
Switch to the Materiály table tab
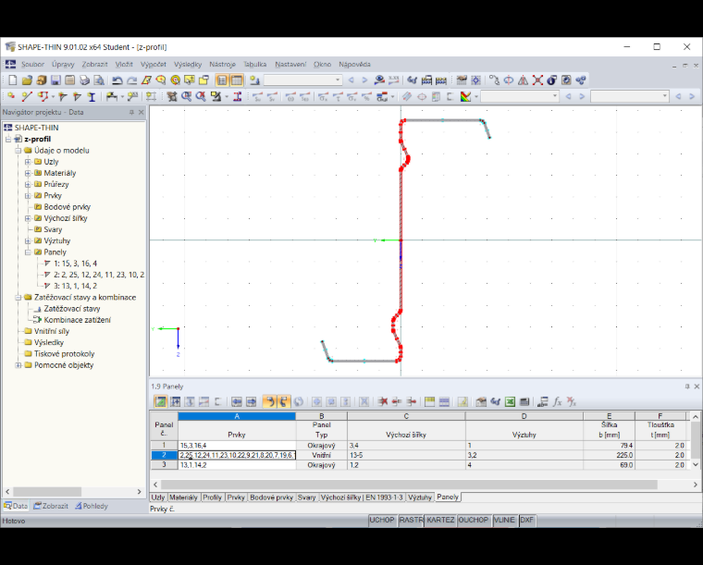[x=183, y=497]
